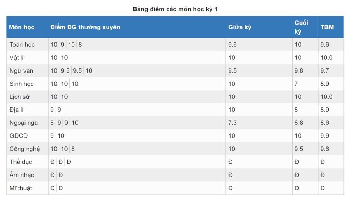
Task: Select the Toán học subject cell
Action: coord(22,45)
